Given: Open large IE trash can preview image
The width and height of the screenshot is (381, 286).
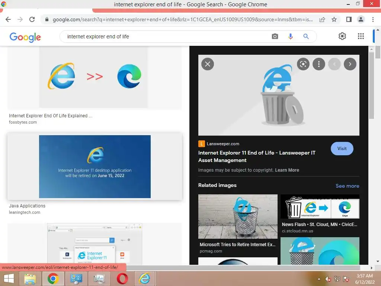Looking at the screenshot, I should (279, 95).
